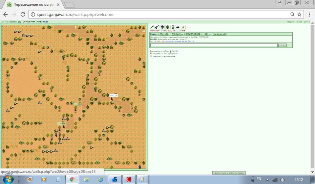View site info icon left of URL
Screen dimensions: 315x184
[33, 15]
